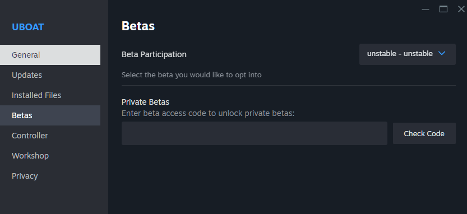Screen dimensions: 467x214
Task: Select the Betas sidebar item
Action: coord(50,115)
